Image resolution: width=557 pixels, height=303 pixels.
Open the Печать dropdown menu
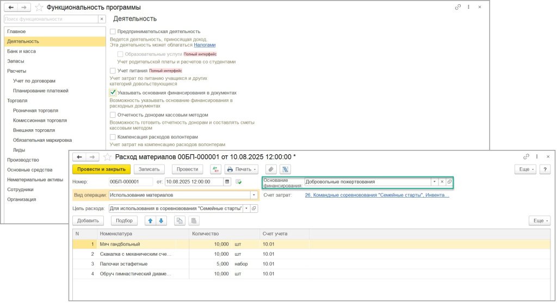click(242, 169)
